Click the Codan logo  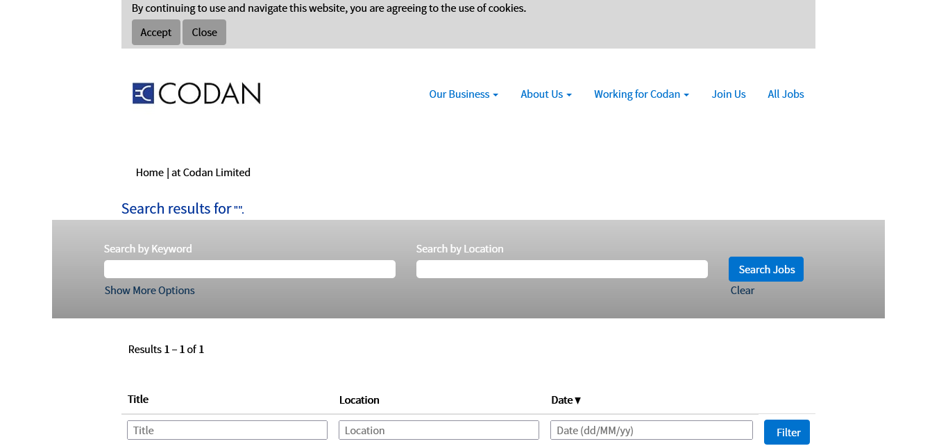196,94
